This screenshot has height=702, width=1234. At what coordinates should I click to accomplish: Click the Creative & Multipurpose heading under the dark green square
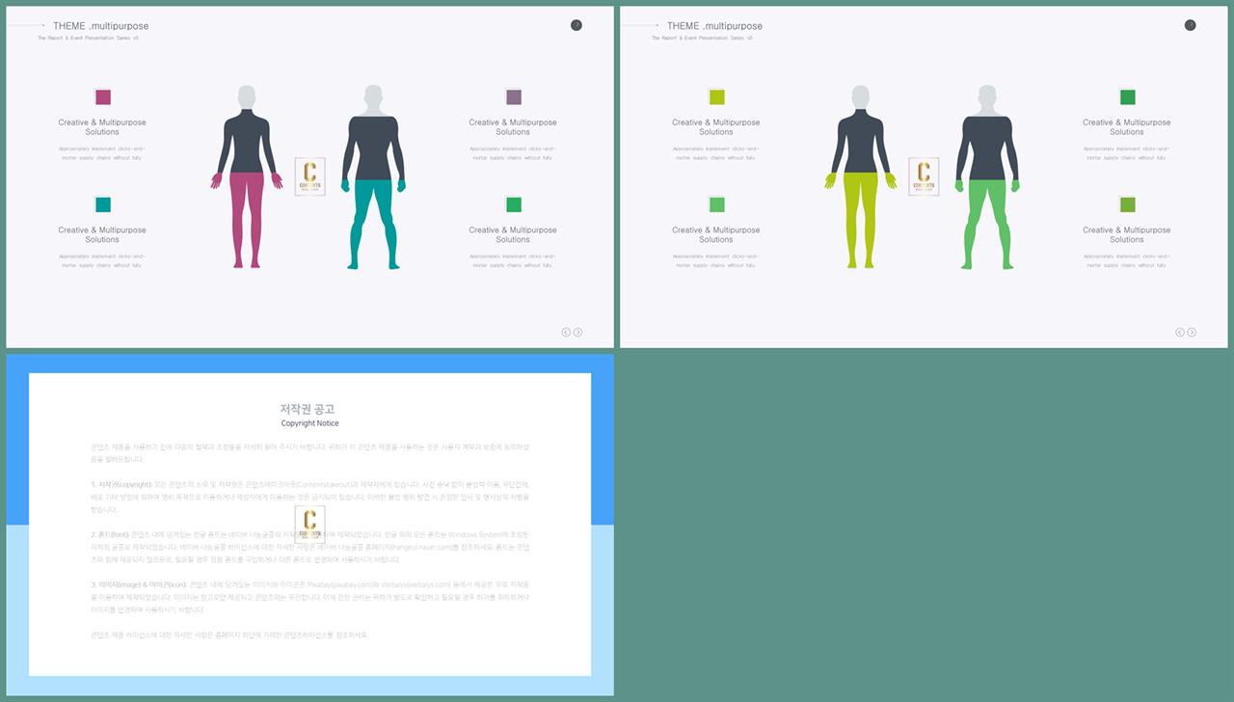pos(1127,127)
